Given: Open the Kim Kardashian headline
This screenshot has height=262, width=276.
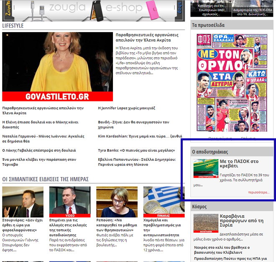Looking at the screenshot, I should click(140, 136).
